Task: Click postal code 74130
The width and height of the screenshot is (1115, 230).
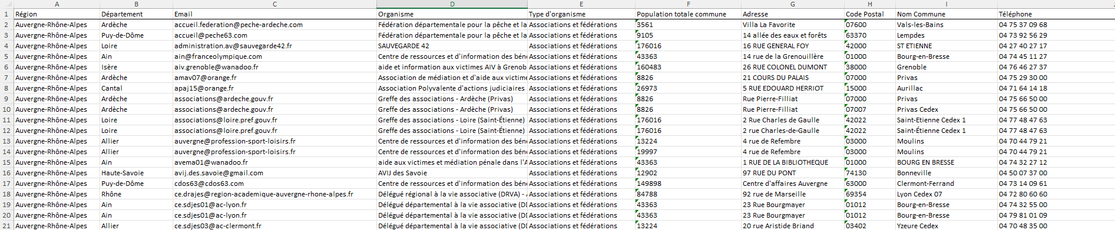Action: coord(869,173)
